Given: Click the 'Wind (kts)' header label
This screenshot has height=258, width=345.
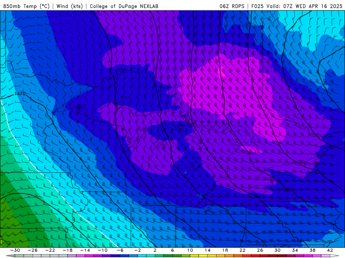Looking at the screenshot, I should point(69,6).
